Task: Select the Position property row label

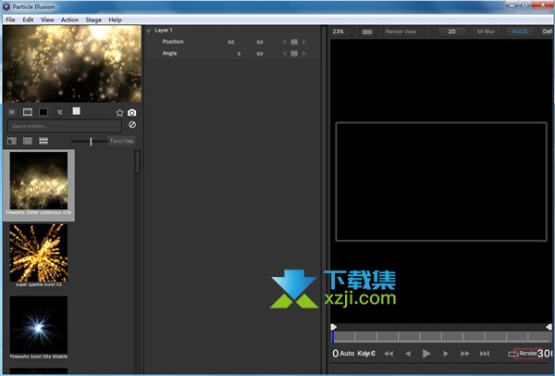Action: pyautogui.click(x=173, y=42)
